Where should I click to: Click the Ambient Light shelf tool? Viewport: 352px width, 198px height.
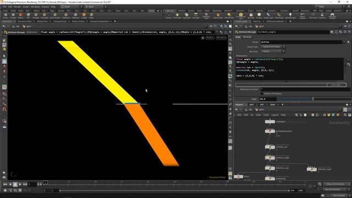click(x=290, y=15)
